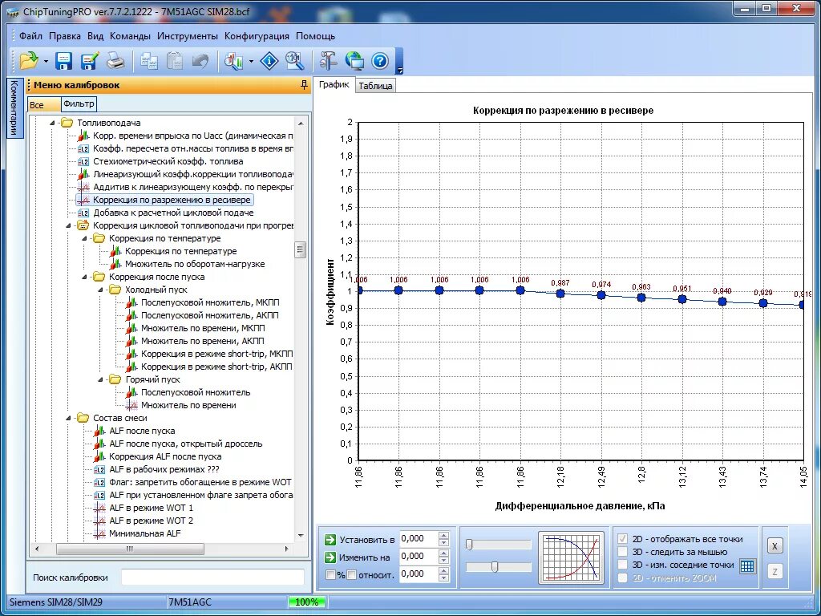Image resolution: width=821 pixels, height=616 pixels.
Task: Toggle the относит. checkbox
Action: 352,574
